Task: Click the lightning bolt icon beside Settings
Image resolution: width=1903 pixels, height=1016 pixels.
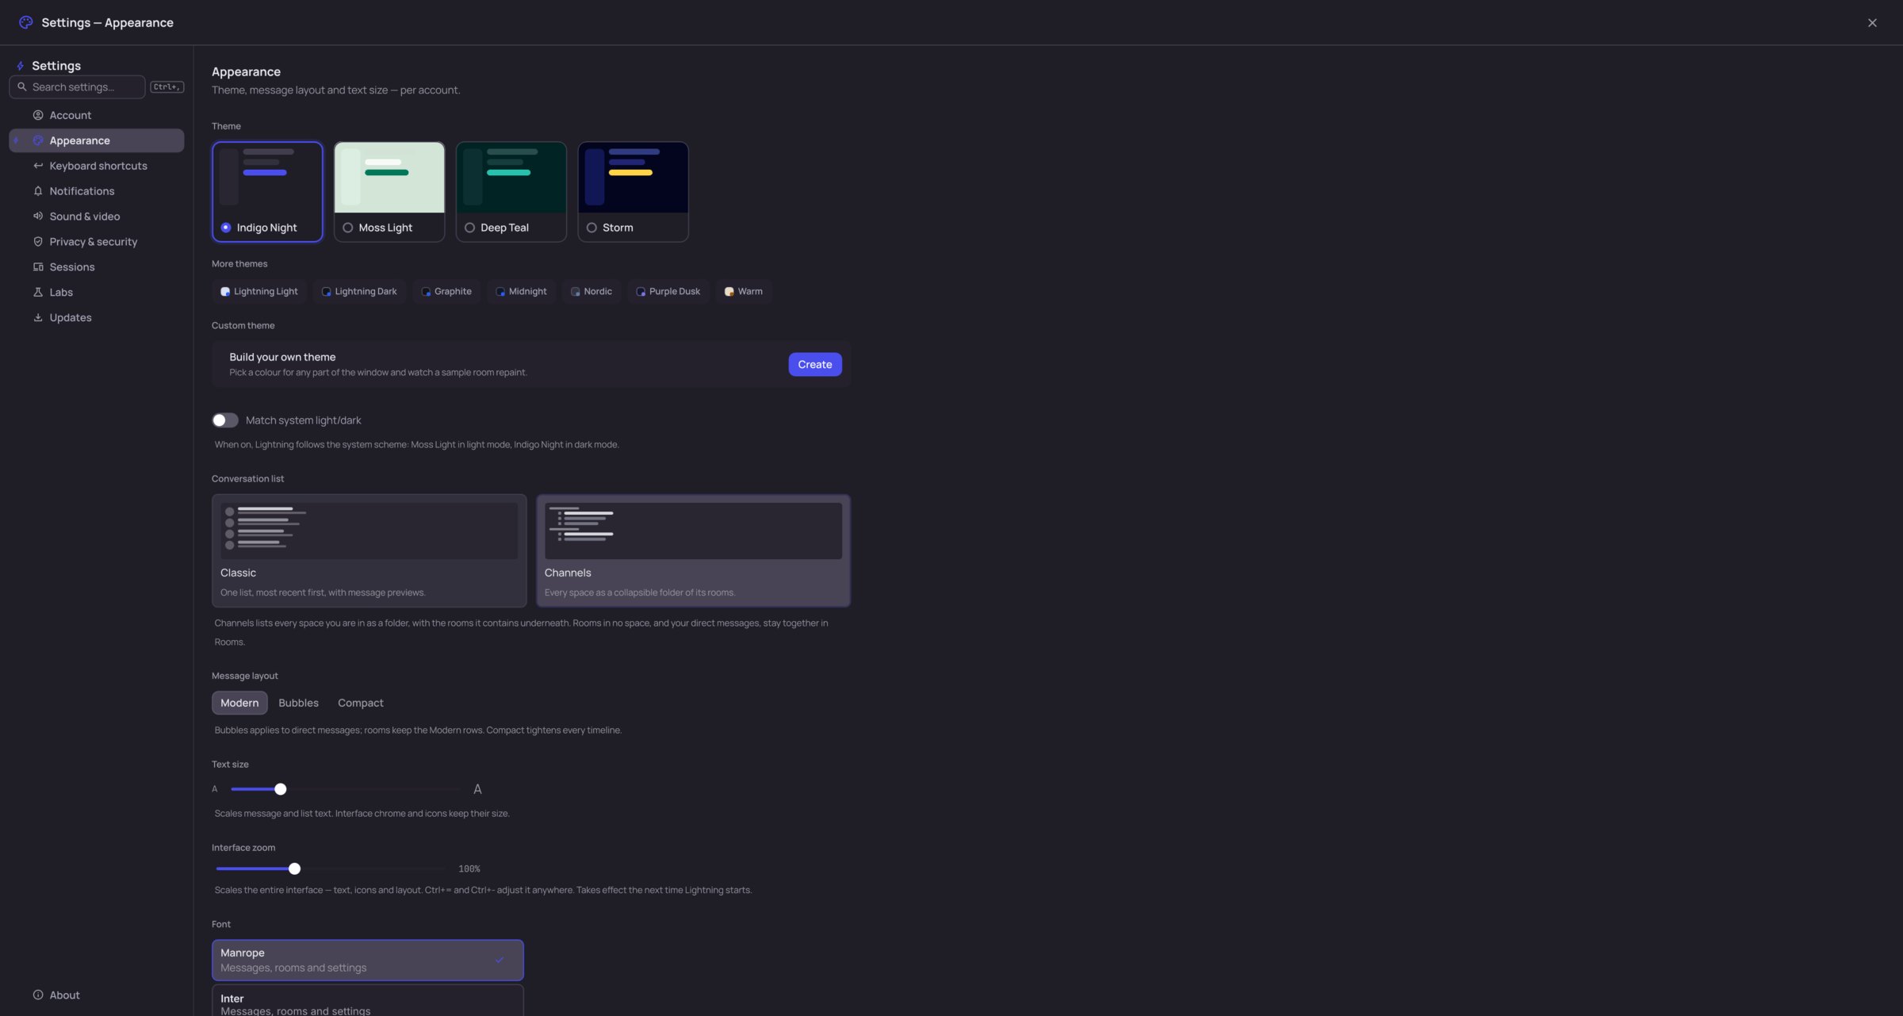Action: [21, 66]
